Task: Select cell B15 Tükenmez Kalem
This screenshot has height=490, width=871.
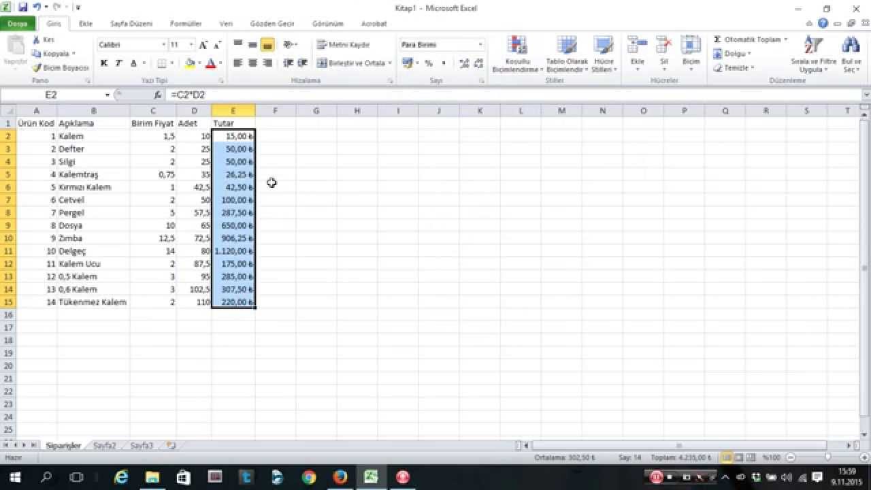Action: click(x=93, y=302)
